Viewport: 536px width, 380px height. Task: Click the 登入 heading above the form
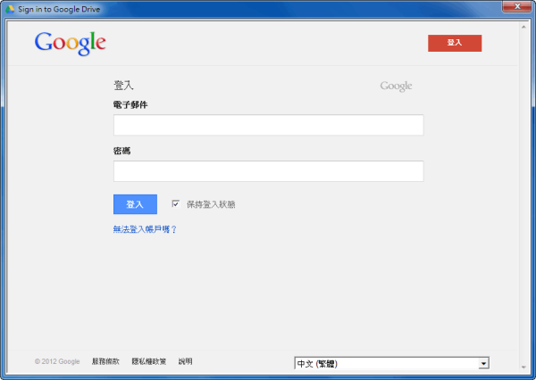[123, 85]
